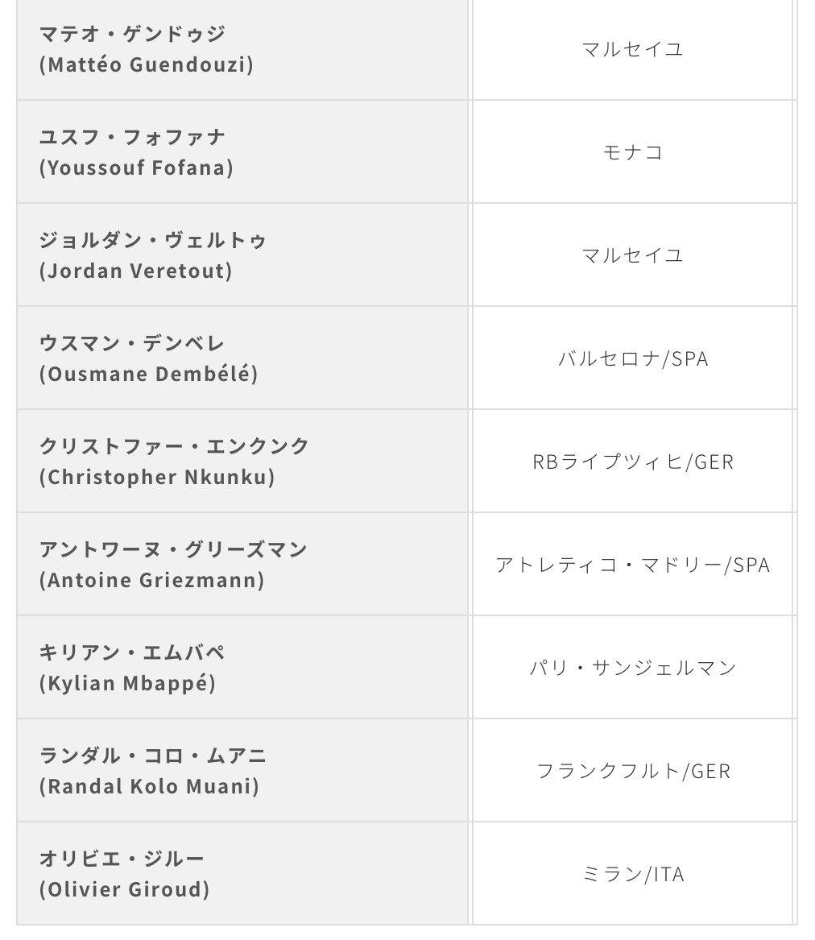This screenshot has width=815, height=940.
Task: Select the フランクフルト/GER club cell
Action: (x=632, y=771)
